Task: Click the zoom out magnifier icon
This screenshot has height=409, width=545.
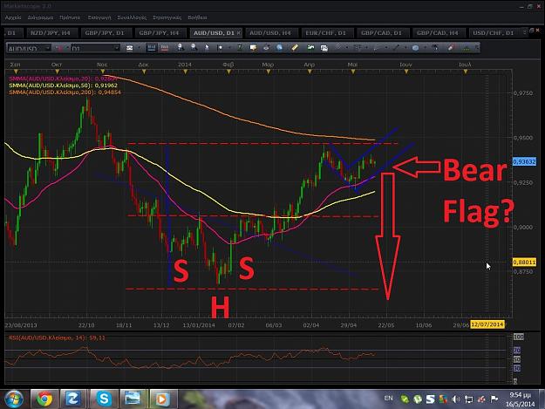Action: coord(194,48)
